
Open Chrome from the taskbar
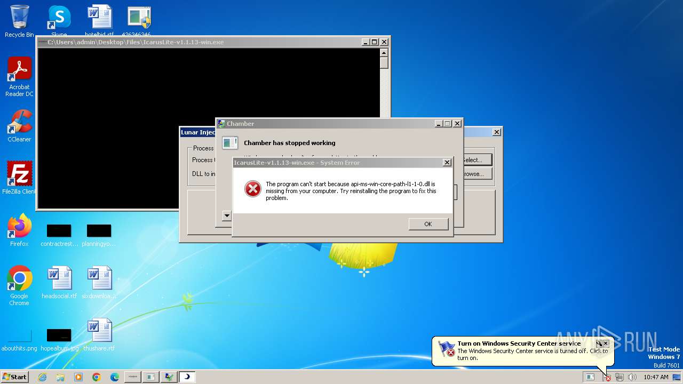[97, 377]
